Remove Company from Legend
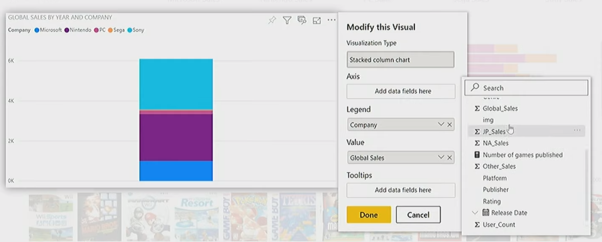This screenshot has height=242, width=602. tap(450, 125)
